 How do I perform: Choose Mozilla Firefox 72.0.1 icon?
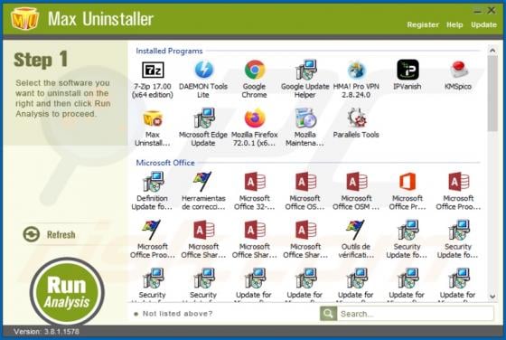(x=254, y=118)
